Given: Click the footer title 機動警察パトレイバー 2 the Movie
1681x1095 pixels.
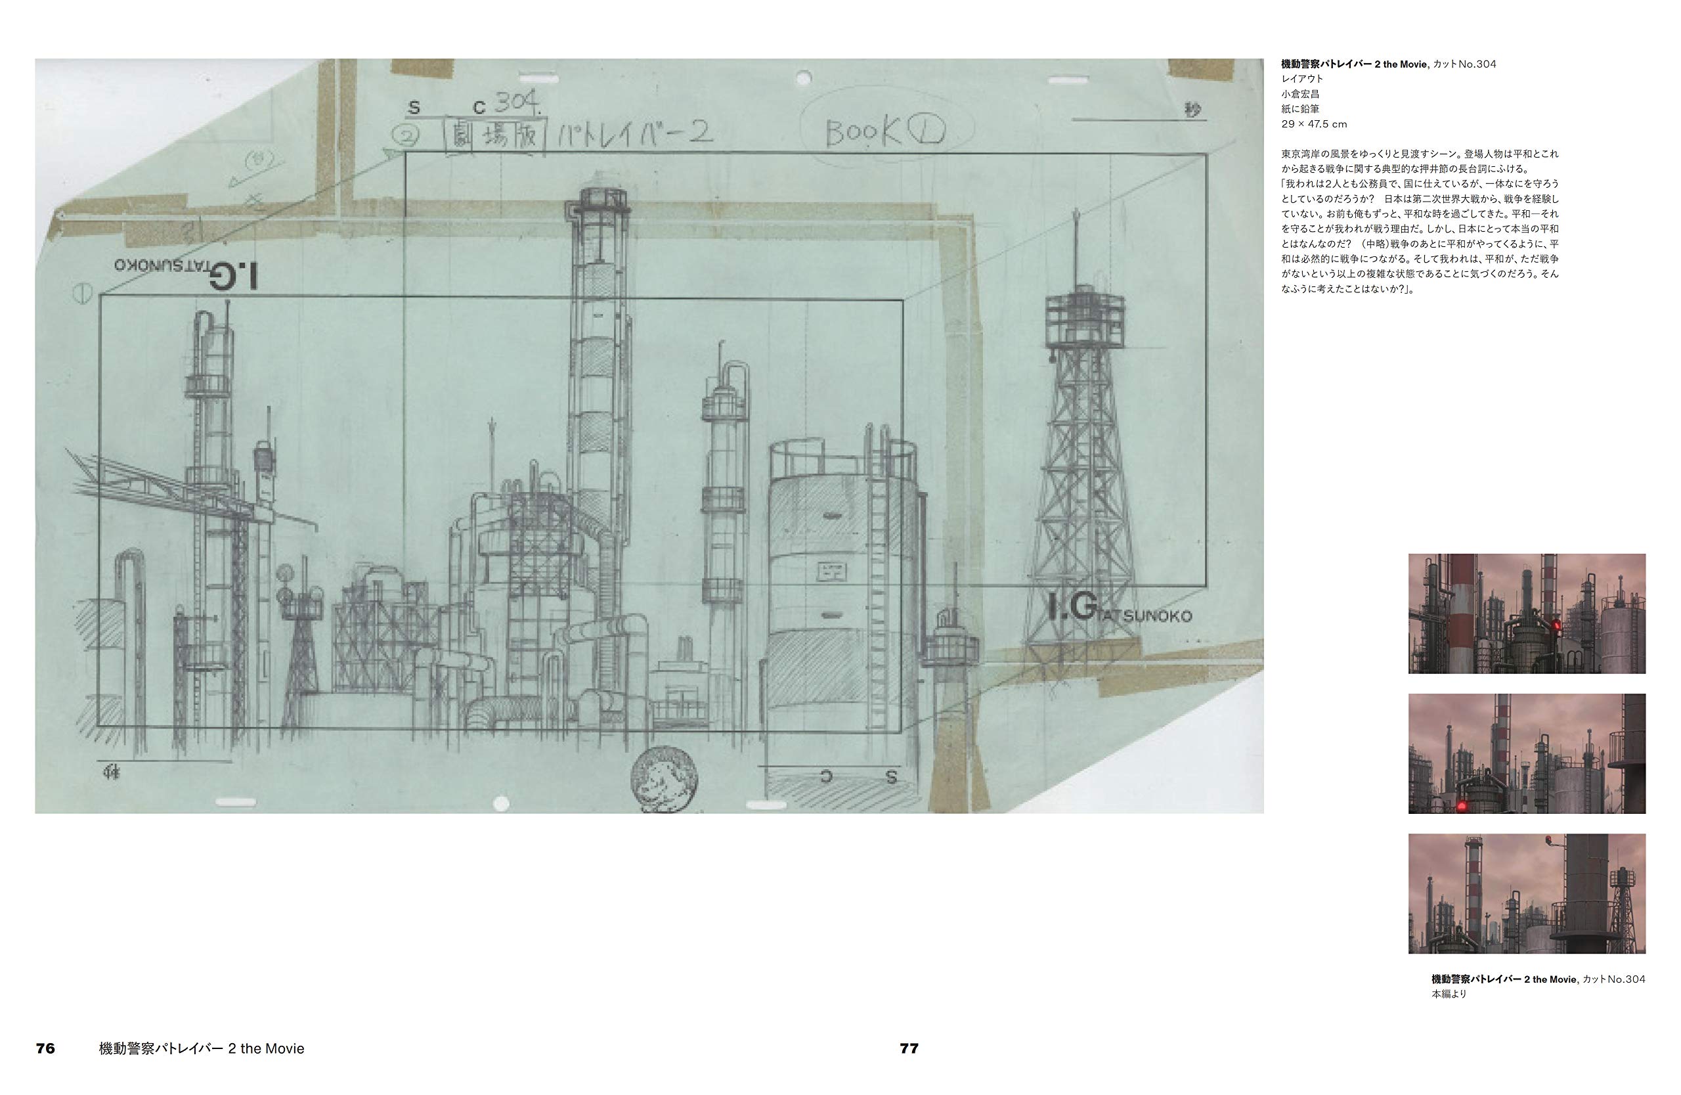Looking at the screenshot, I should pyautogui.click(x=202, y=1048).
